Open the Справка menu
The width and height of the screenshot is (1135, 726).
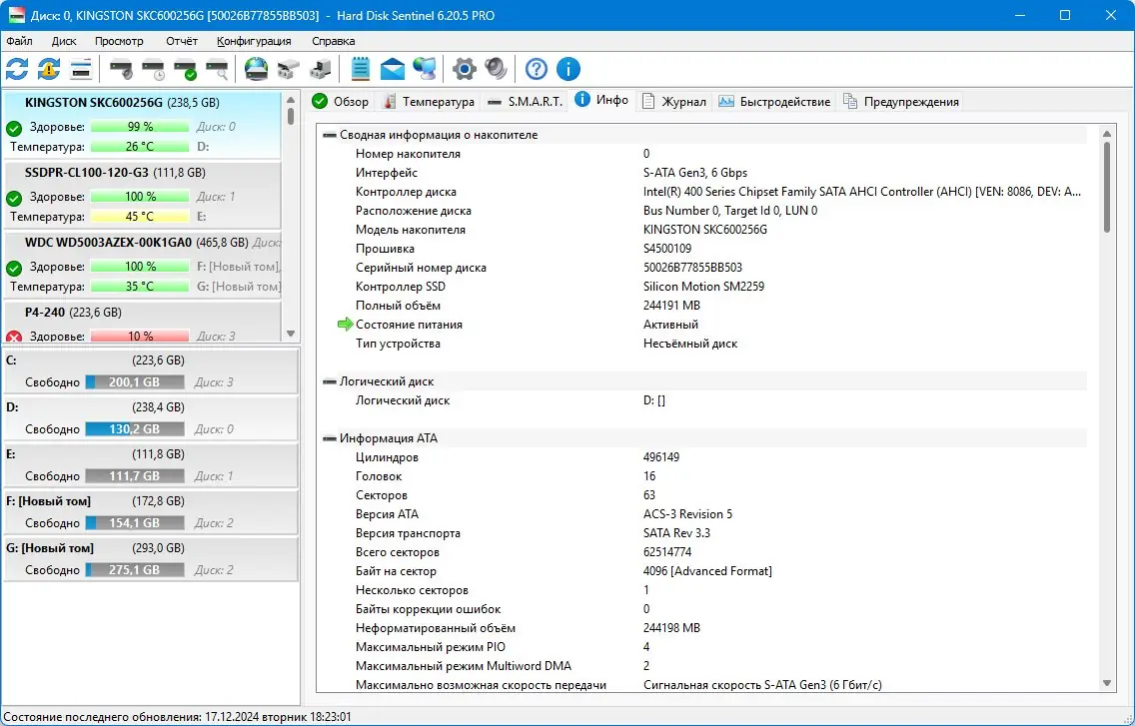point(333,41)
